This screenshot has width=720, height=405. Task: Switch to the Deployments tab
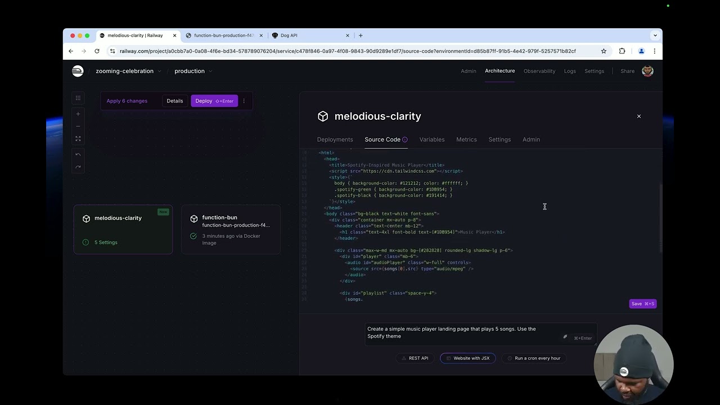(335, 139)
